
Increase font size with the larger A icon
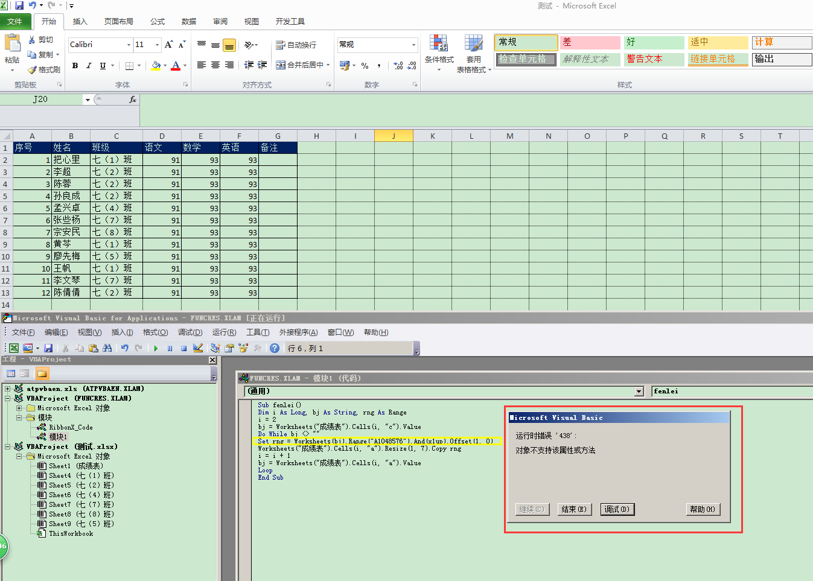168,45
